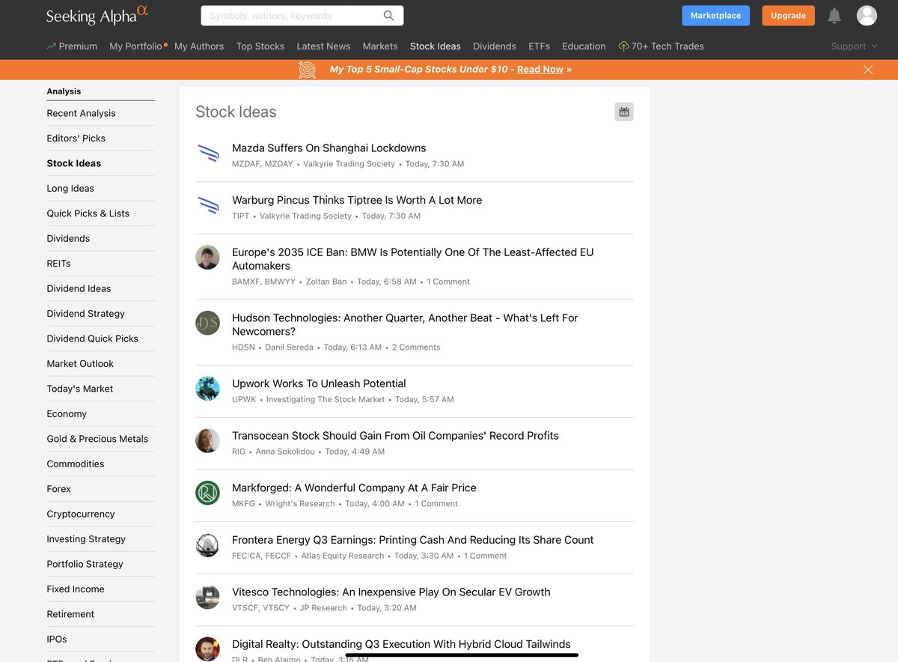Image resolution: width=898 pixels, height=662 pixels.
Task: Open Upwork Works To Unleash Potential
Action: [x=319, y=383]
